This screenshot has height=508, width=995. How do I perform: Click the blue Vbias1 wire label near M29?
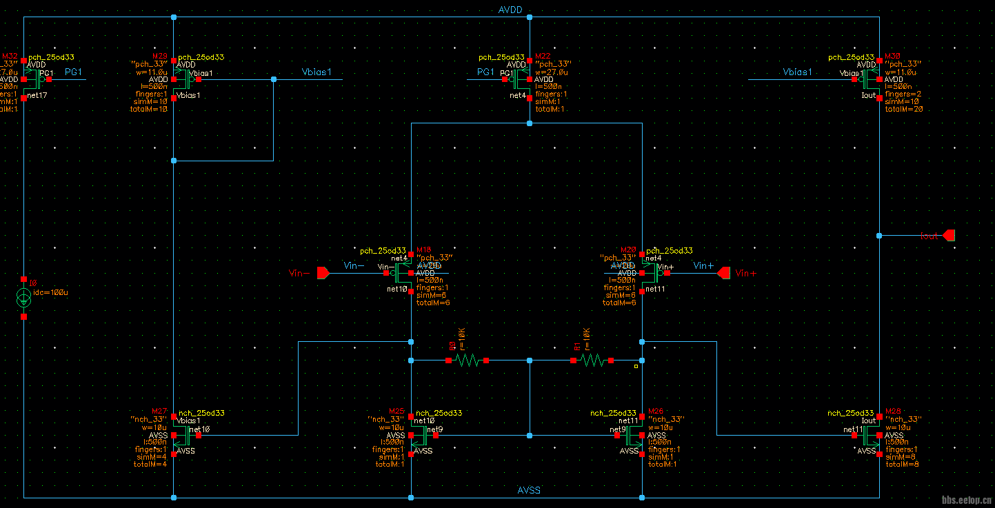point(316,72)
